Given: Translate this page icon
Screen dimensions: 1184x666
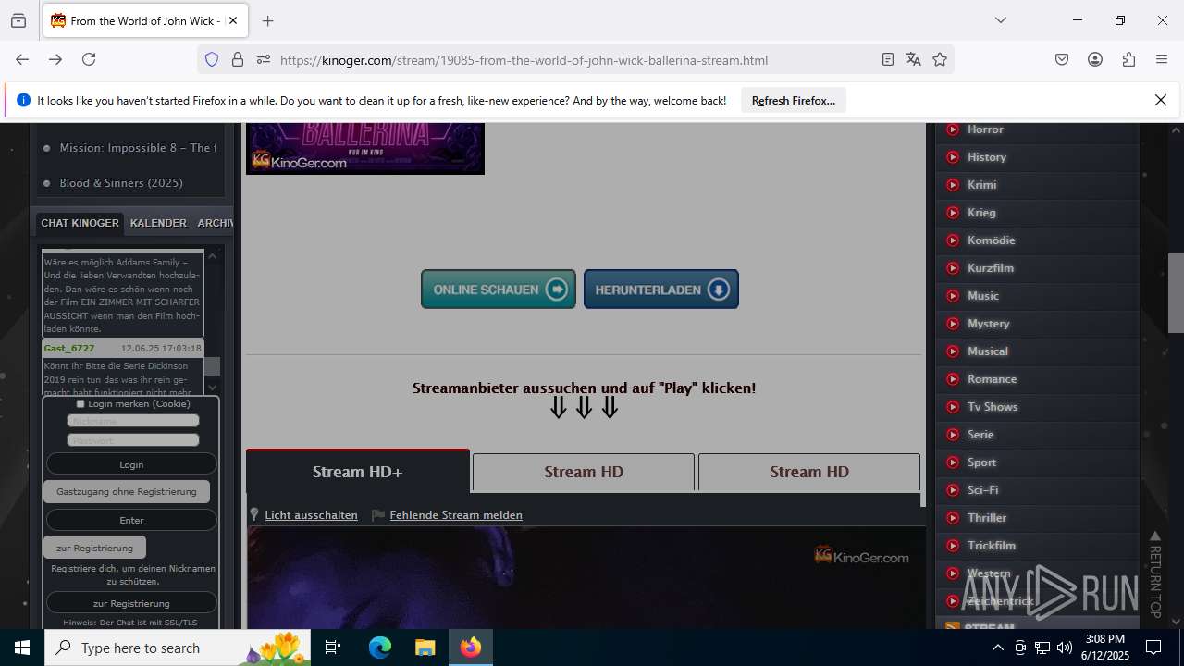Looking at the screenshot, I should point(914,59).
